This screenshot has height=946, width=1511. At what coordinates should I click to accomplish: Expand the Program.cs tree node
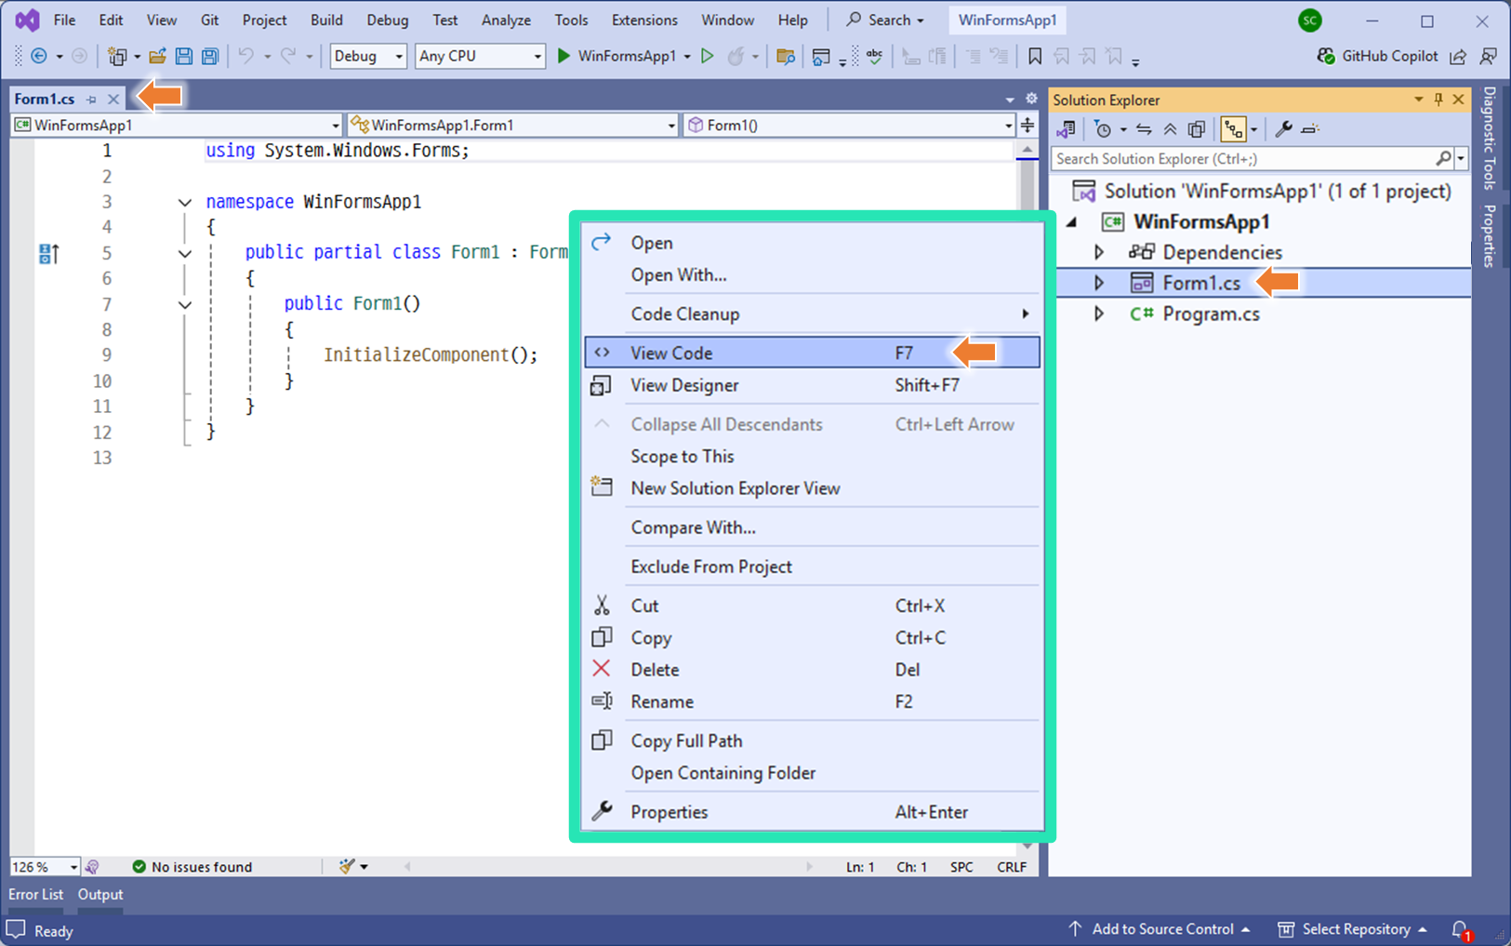[x=1099, y=313]
